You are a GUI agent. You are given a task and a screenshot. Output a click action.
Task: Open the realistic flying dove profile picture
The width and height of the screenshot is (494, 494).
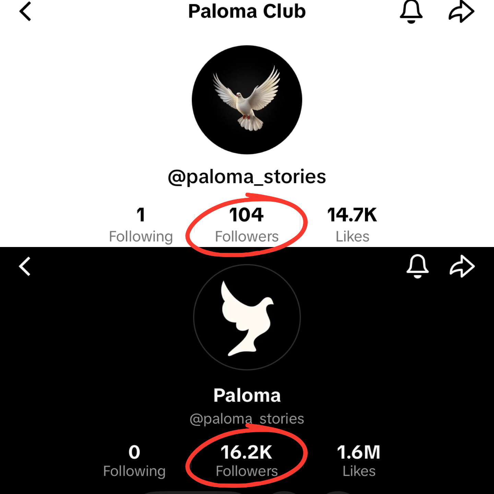tap(247, 100)
